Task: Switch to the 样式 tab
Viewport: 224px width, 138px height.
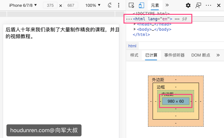Action: [x=134, y=55]
